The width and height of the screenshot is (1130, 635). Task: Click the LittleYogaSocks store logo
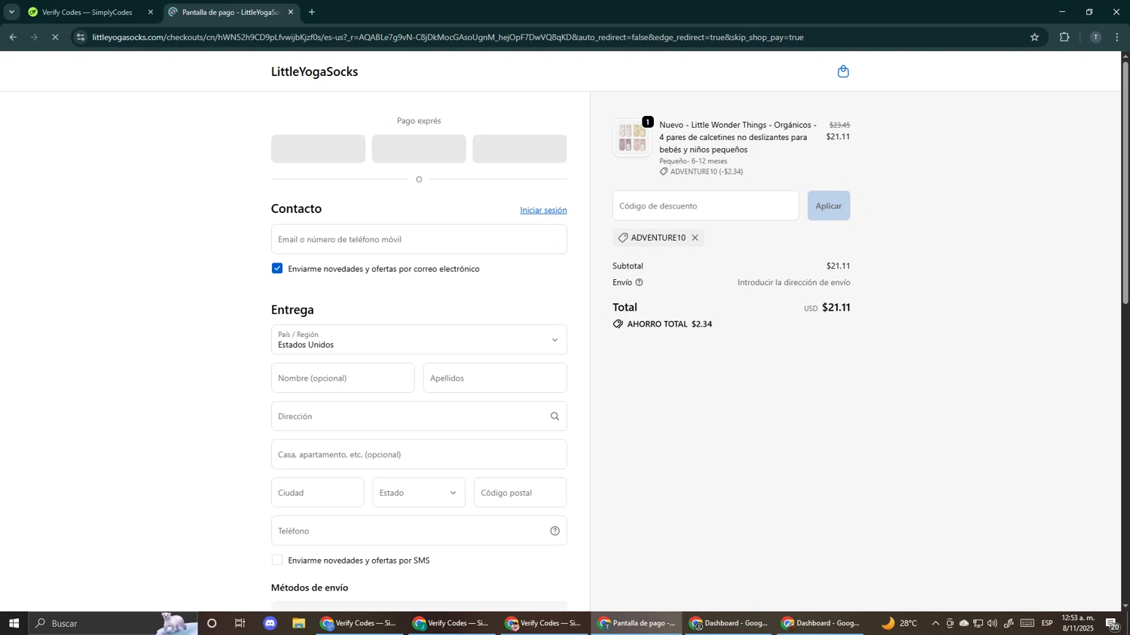(x=314, y=71)
